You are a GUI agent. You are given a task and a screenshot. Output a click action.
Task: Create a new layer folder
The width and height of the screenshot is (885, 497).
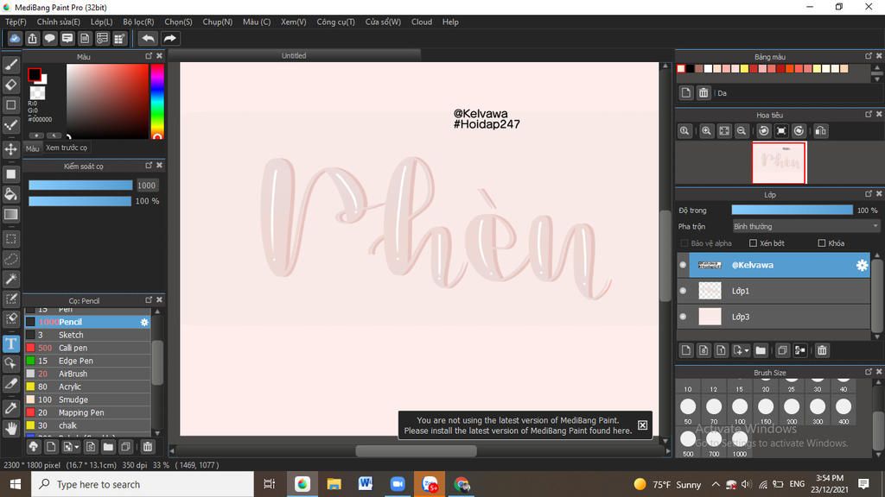[761, 350]
